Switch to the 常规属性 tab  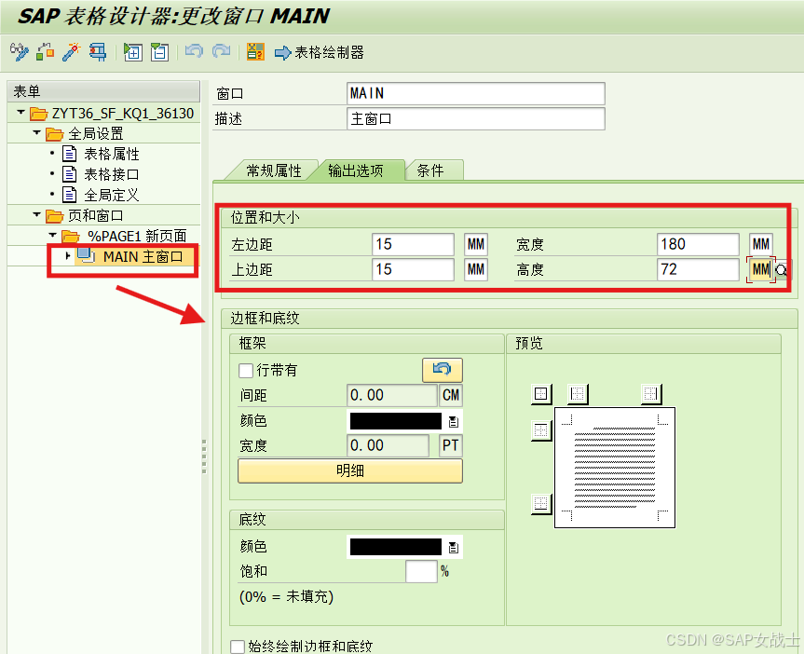[x=273, y=170]
